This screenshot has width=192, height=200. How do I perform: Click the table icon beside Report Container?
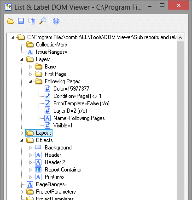[38, 170]
